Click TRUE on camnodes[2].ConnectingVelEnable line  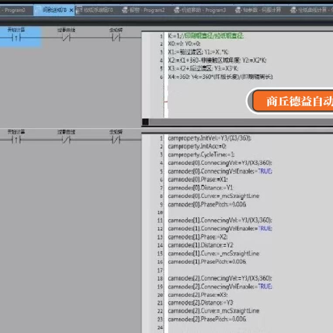point(265,286)
